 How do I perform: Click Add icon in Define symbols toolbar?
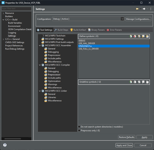pyautogui.click(x=131, y=36)
